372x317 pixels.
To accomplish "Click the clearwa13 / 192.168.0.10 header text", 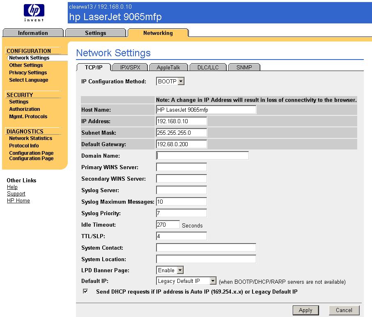I will [x=100, y=7].
